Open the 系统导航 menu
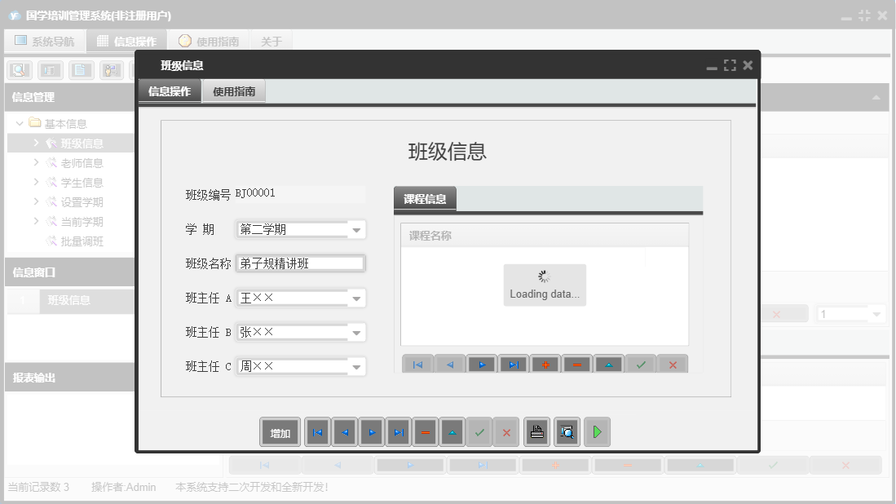The height and width of the screenshot is (504, 896). [x=45, y=39]
